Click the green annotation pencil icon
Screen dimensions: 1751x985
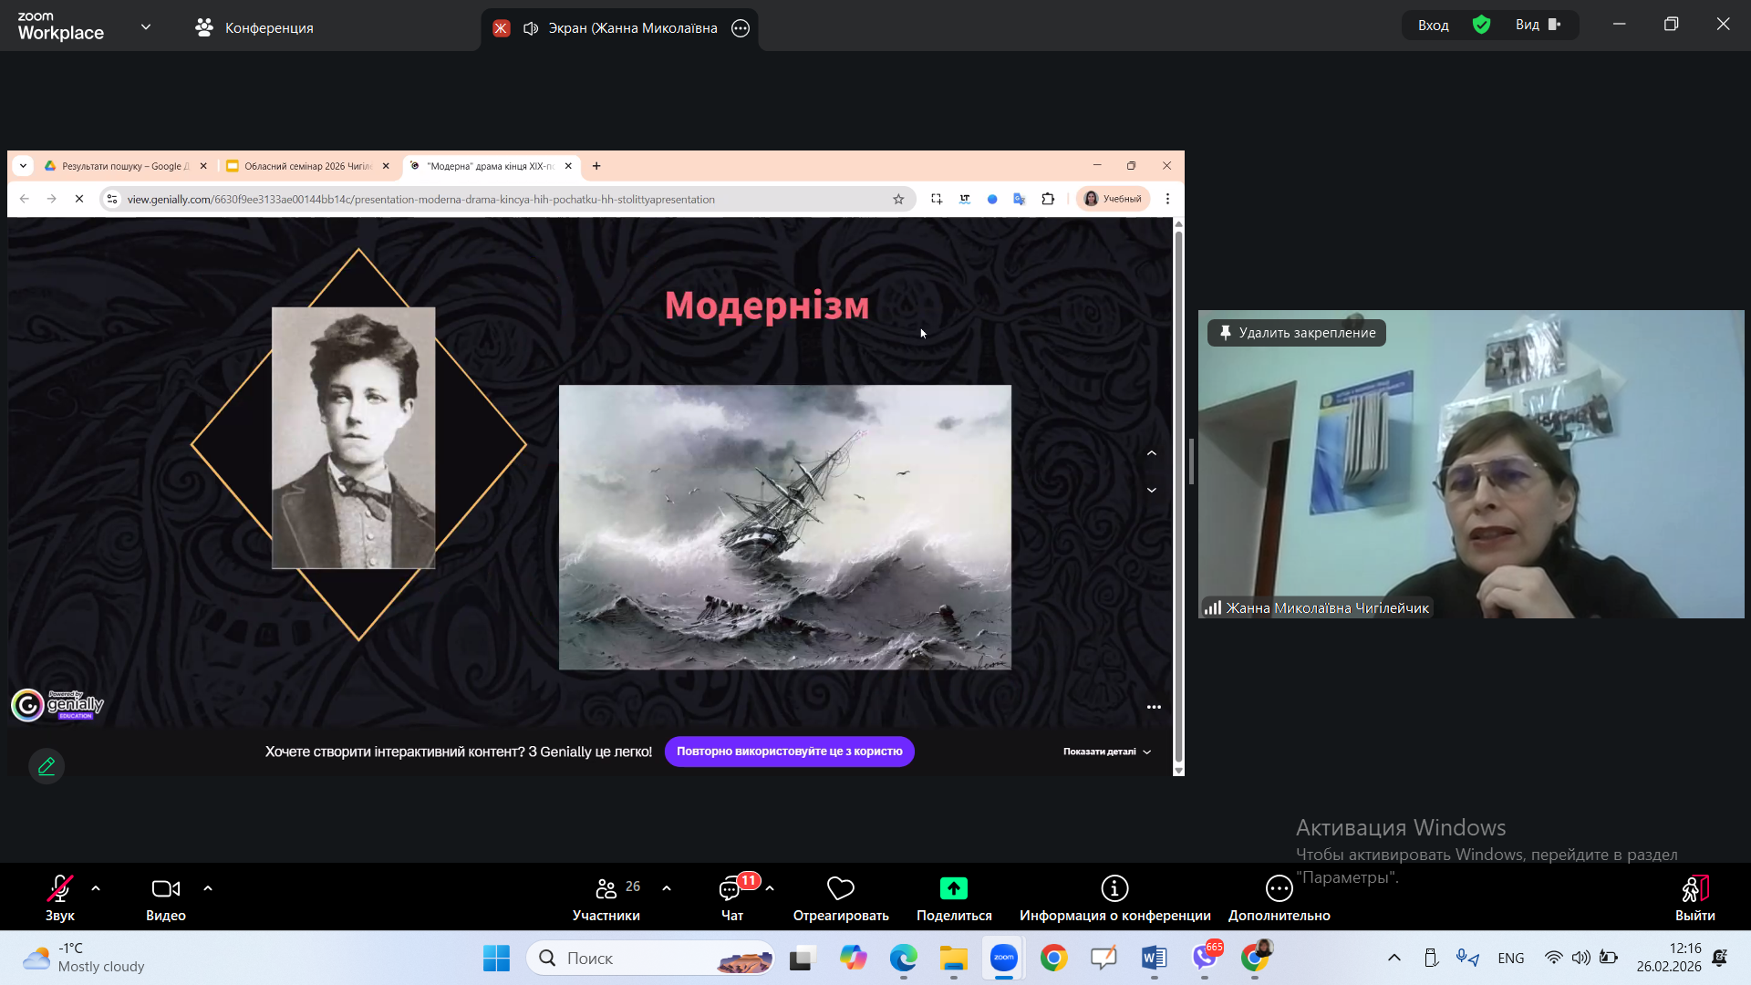pyautogui.click(x=47, y=766)
